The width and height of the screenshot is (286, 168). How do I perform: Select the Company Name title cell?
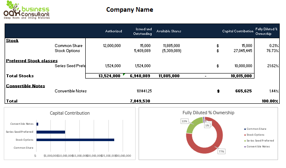click(x=129, y=10)
